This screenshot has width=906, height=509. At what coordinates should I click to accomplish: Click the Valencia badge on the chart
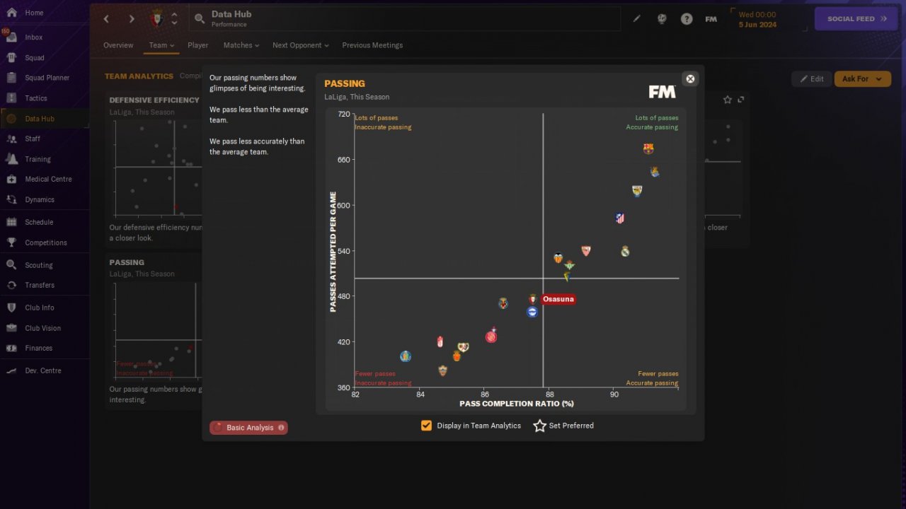pyautogui.click(x=558, y=258)
